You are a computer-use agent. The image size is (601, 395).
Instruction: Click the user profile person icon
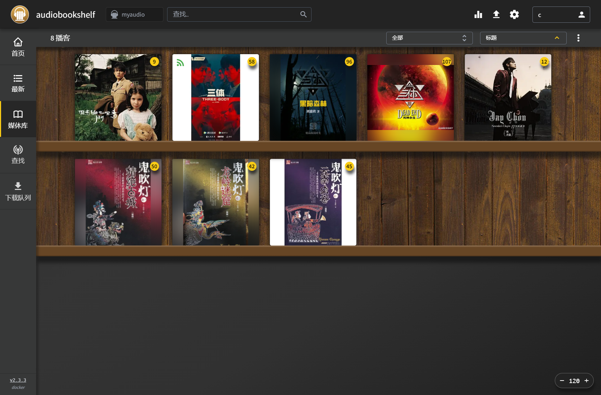click(x=582, y=15)
